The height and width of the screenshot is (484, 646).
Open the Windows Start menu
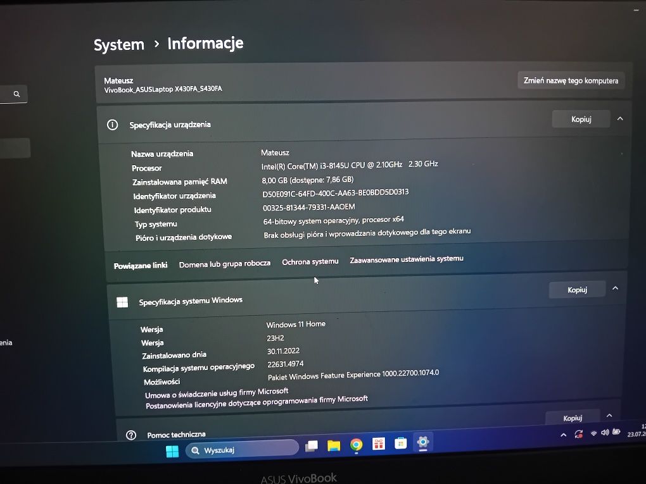[172, 452]
